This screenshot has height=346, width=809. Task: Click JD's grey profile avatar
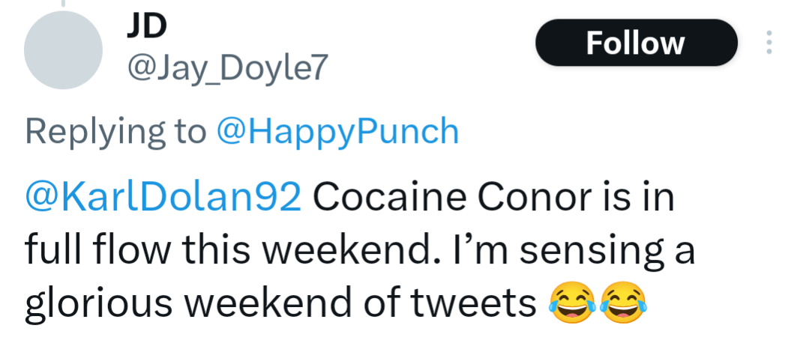(63, 49)
